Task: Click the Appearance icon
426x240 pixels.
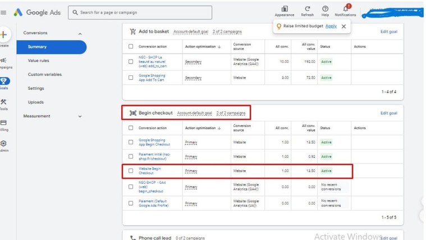Action: 285,8
